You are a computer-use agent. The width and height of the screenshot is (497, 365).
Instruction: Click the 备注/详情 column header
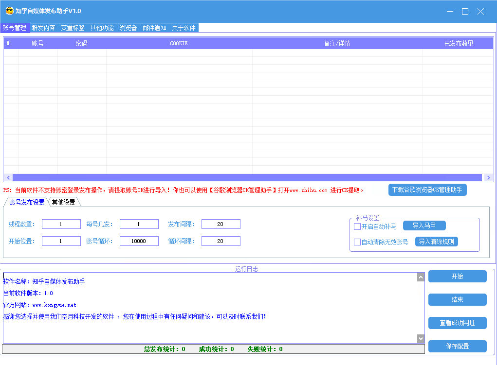pos(337,43)
